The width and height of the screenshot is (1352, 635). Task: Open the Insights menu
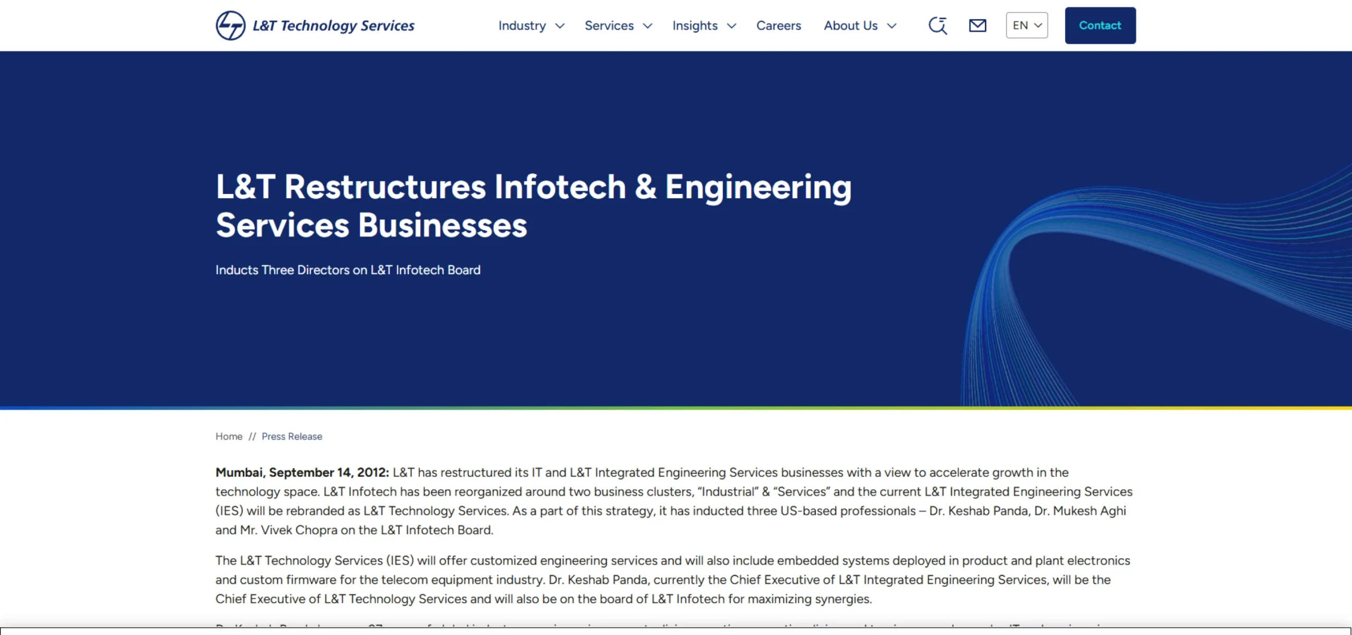[695, 25]
